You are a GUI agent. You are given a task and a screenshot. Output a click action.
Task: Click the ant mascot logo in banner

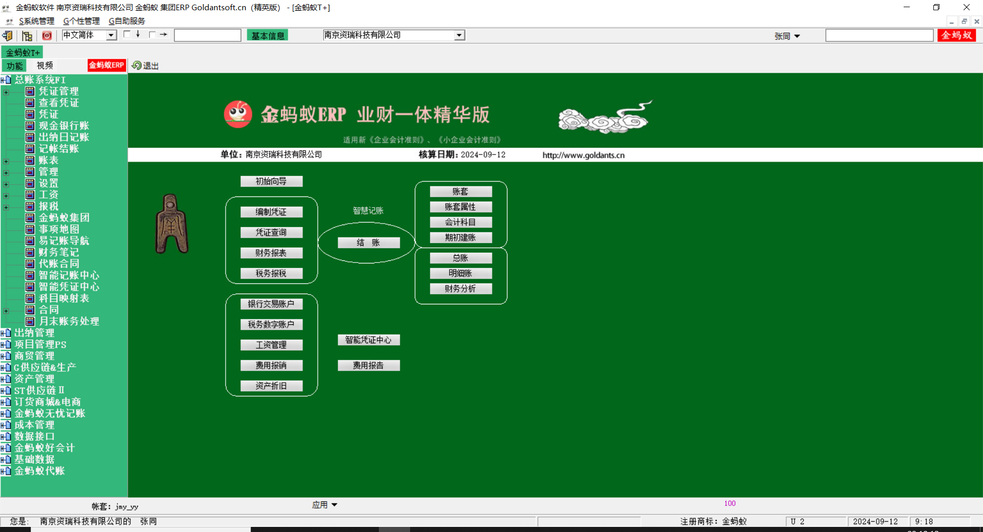point(238,114)
